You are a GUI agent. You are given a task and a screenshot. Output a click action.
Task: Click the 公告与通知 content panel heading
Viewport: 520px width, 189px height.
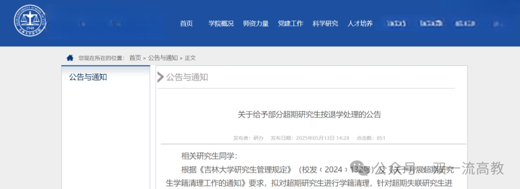pyautogui.click(x=187, y=77)
